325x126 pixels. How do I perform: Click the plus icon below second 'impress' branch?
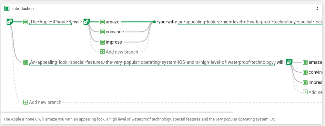click(305, 92)
